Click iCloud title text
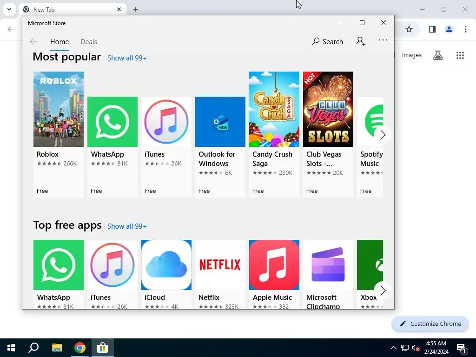Image resolution: width=476 pixels, height=357 pixels. coord(155,297)
